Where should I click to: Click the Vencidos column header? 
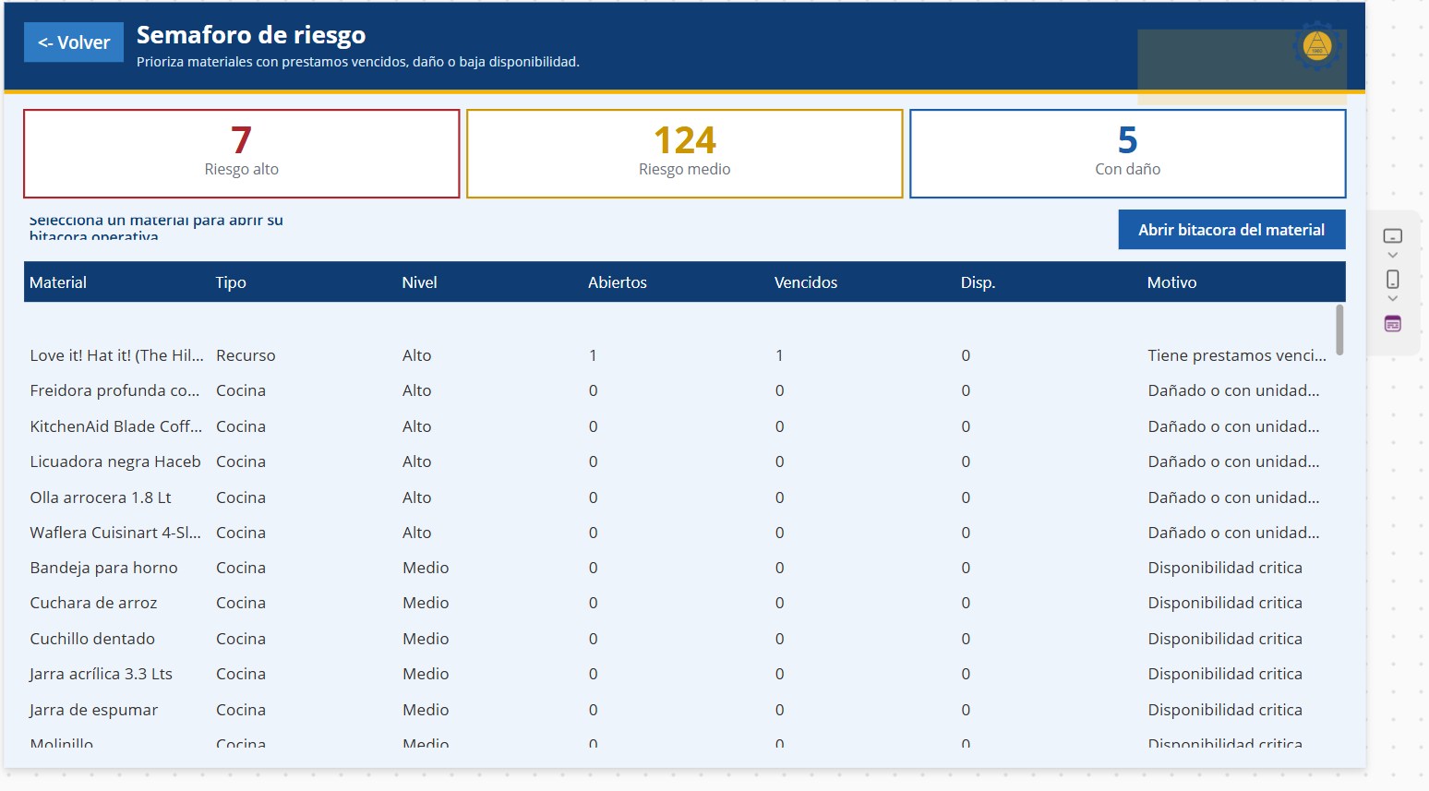[x=806, y=282]
